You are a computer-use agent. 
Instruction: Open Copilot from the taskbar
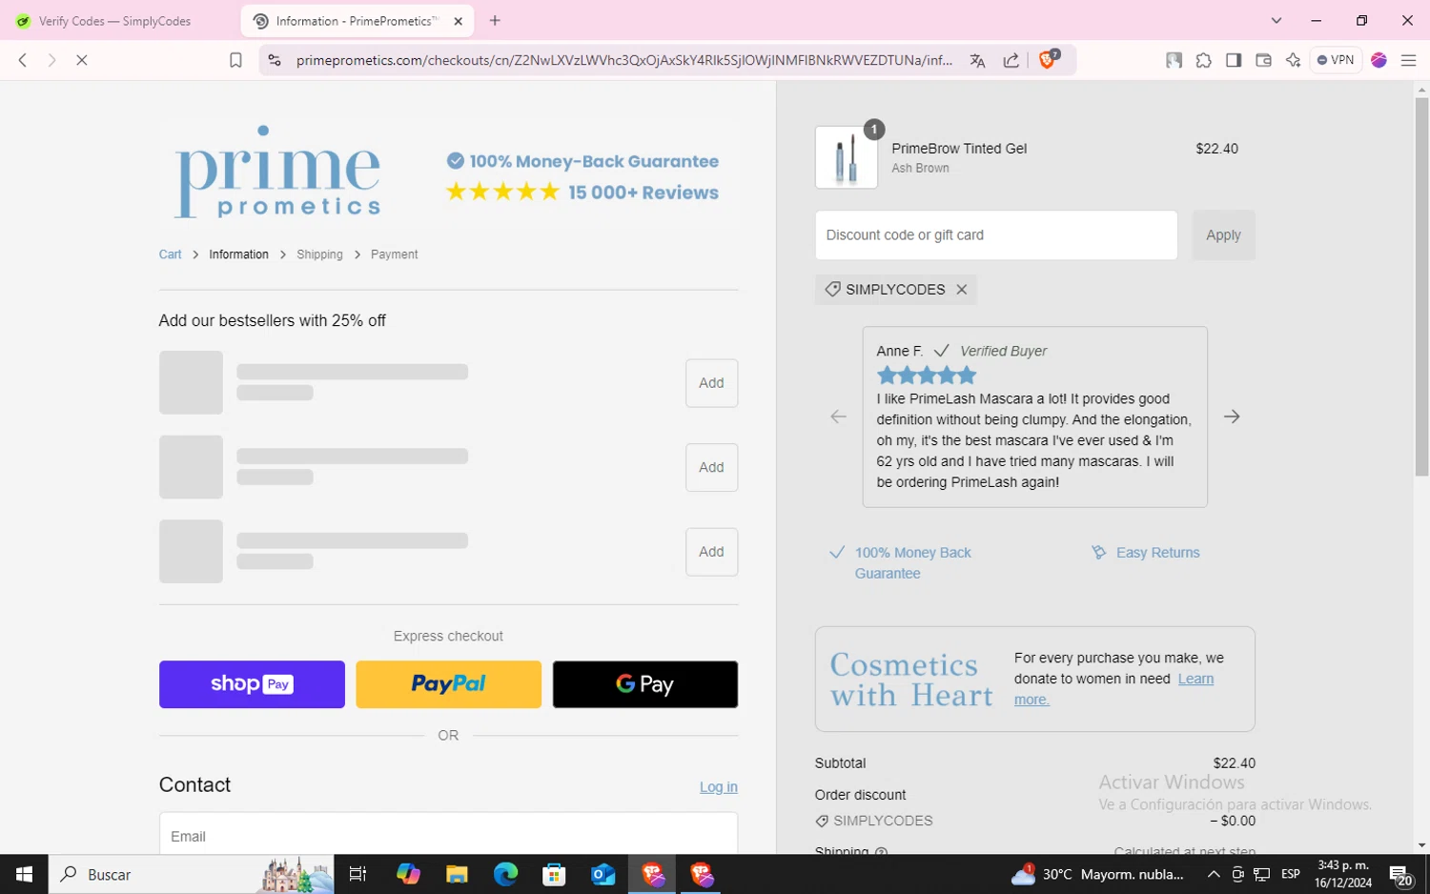pyautogui.click(x=408, y=874)
